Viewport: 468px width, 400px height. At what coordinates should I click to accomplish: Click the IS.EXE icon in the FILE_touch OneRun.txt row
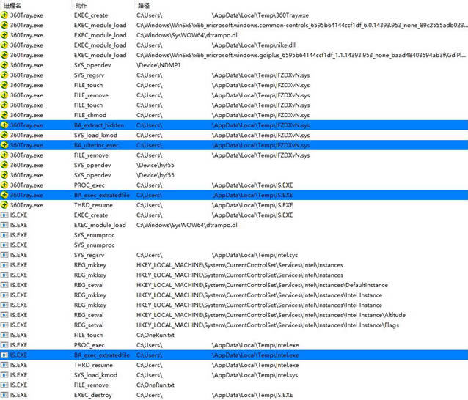click(x=4, y=335)
